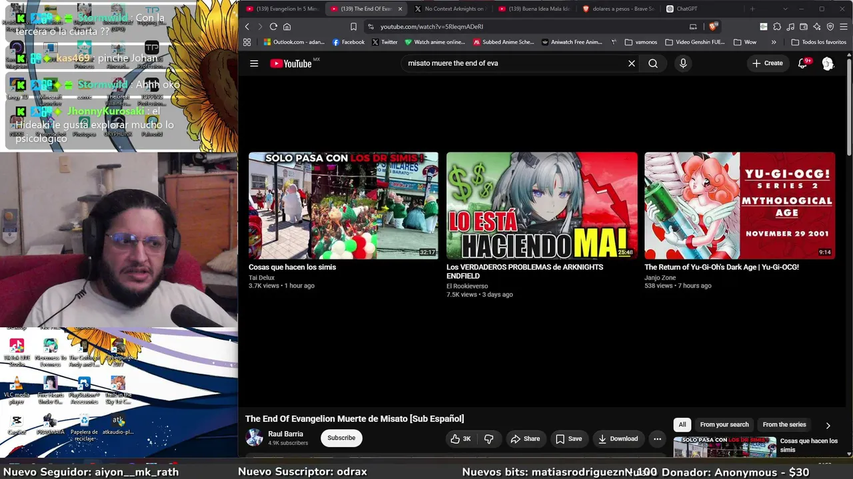The height and width of the screenshot is (479, 853).
Task: Go back in the browser
Action: pyautogui.click(x=247, y=27)
